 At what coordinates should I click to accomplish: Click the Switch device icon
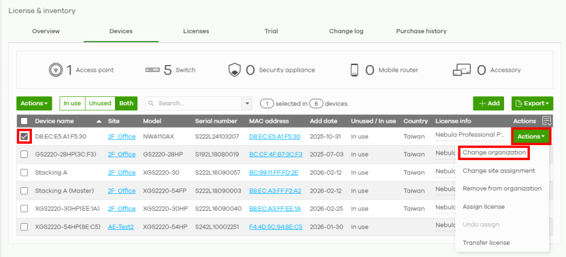click(x=152, y=70)
